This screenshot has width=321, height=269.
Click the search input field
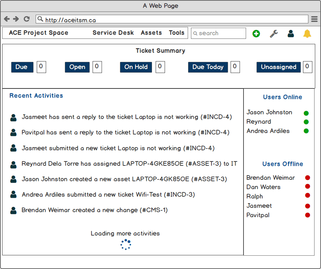[218, 33]
